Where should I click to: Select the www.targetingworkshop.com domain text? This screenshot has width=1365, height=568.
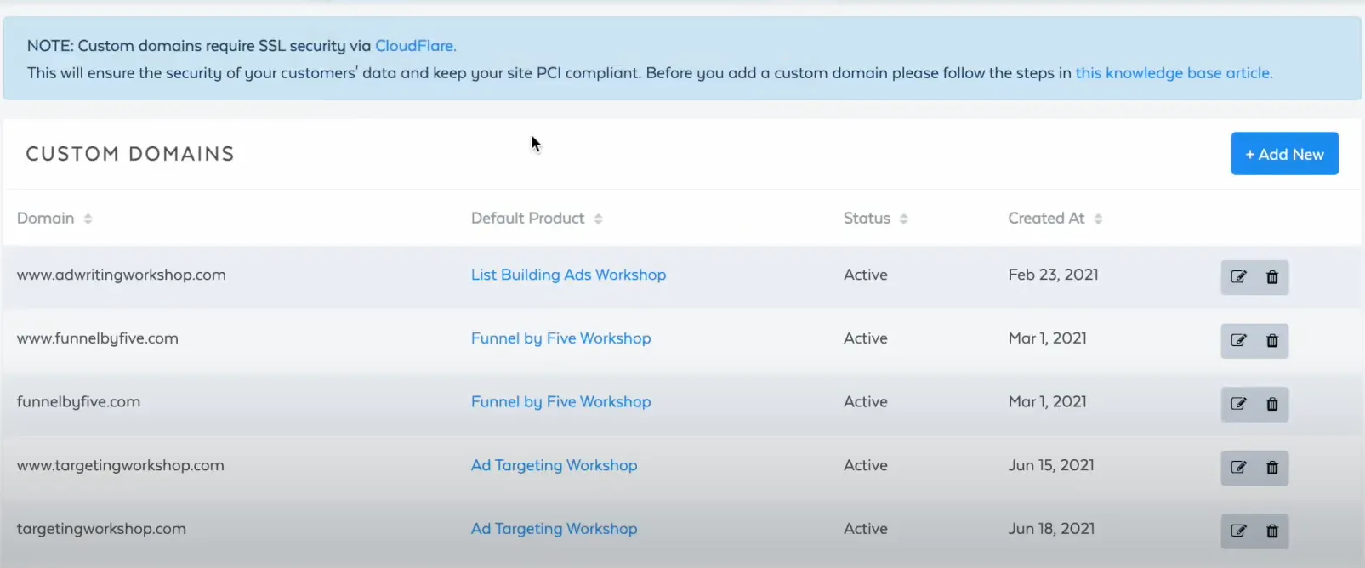(121, 465)
